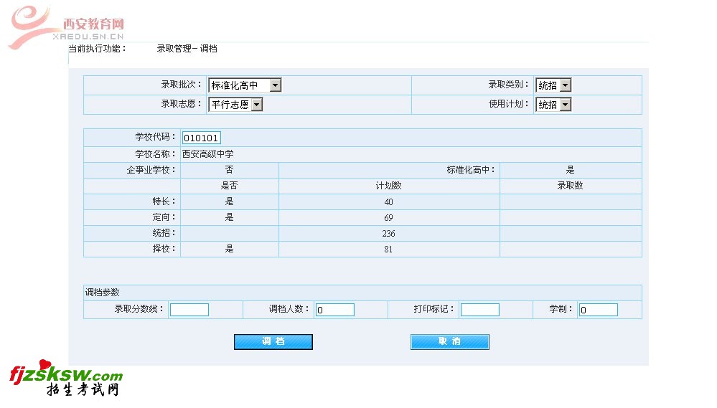Click the fjzsksw.com watermark logo
This screenshot has width=717, height=408.
tap(66, 381)
